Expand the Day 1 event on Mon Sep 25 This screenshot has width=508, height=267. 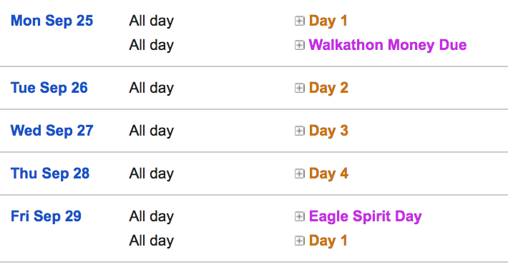point(299,21)
